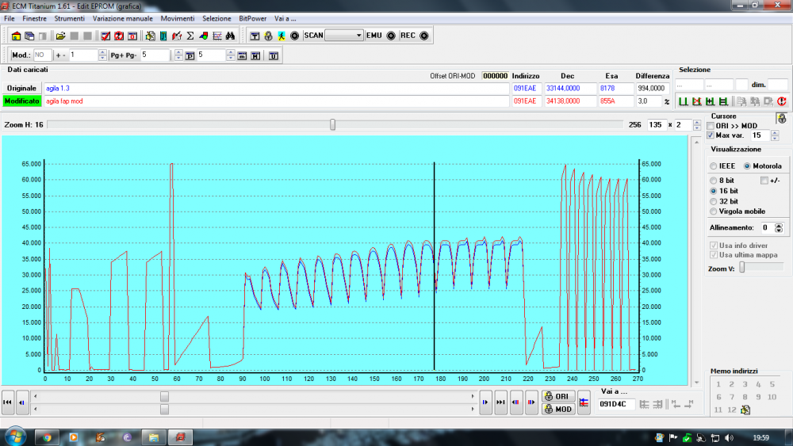This screenshot has height=446, width=793.
Task: Click the running man icon
Action: click(x=282, y=36)
